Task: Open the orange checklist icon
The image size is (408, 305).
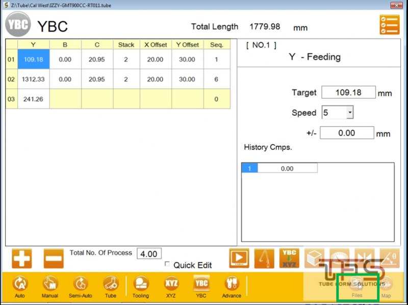Action: [x=390, y=24]
